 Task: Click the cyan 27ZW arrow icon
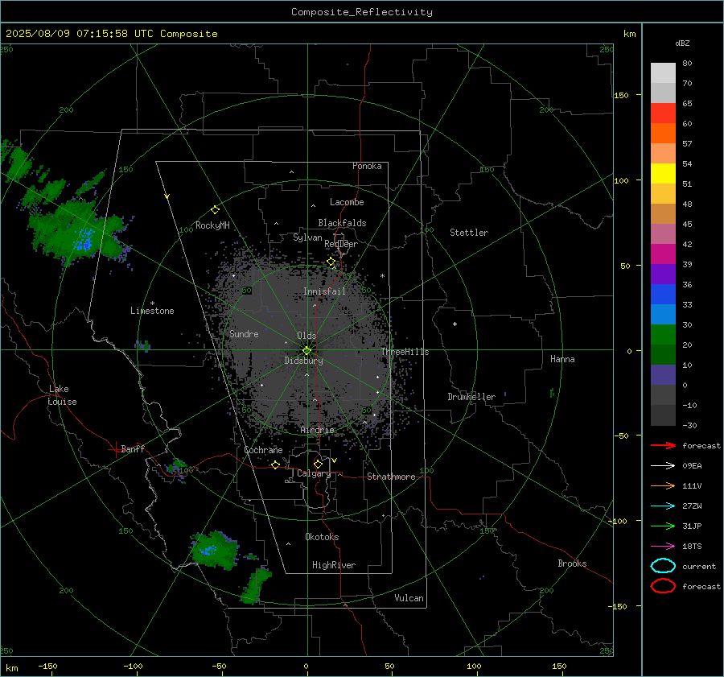663,506
